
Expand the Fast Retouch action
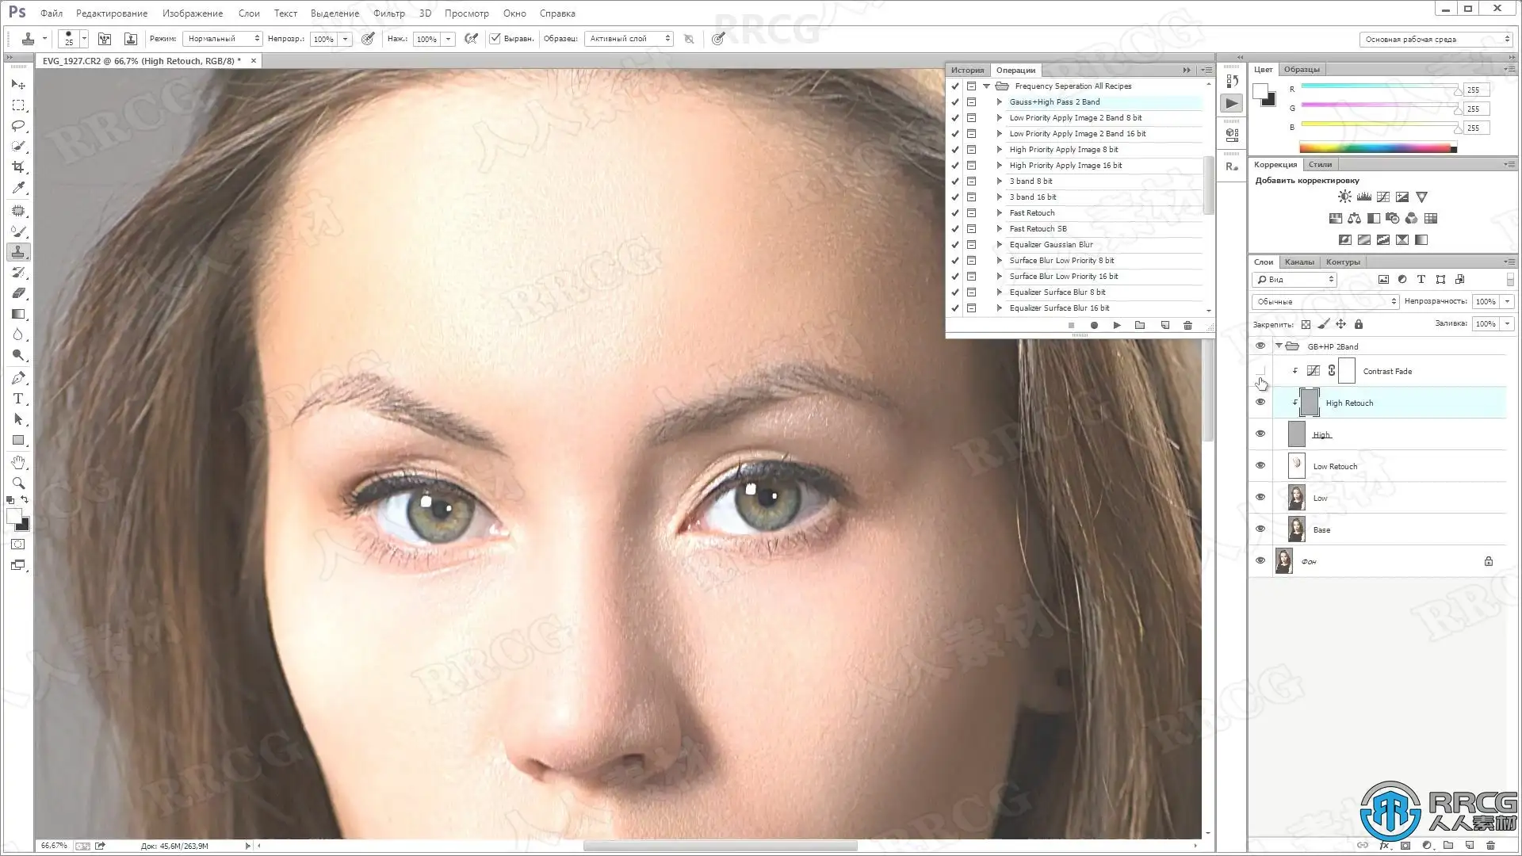[x=1000, y=212]
